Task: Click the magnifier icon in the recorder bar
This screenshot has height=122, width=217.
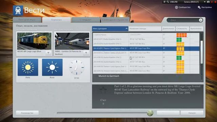Action: coord(168,2)
